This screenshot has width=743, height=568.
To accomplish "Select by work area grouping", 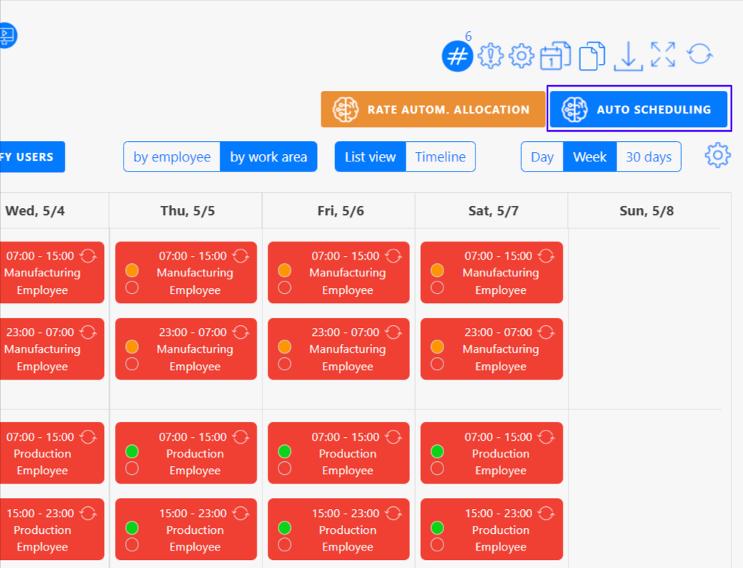I will tap(268, 157).
